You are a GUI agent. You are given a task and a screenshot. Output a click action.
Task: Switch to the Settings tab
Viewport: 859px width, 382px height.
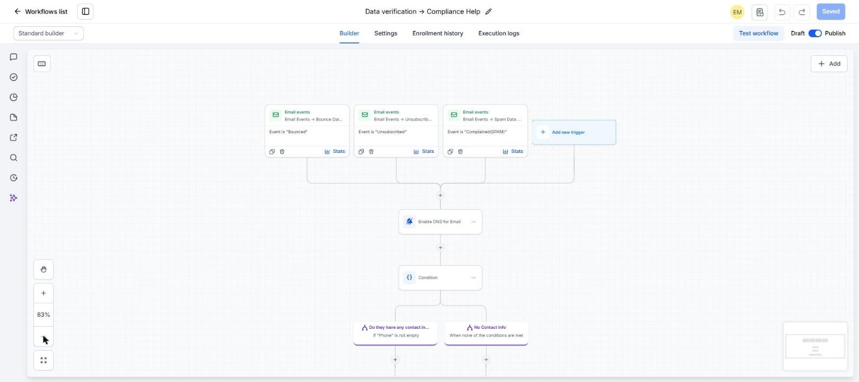(386, 33)
